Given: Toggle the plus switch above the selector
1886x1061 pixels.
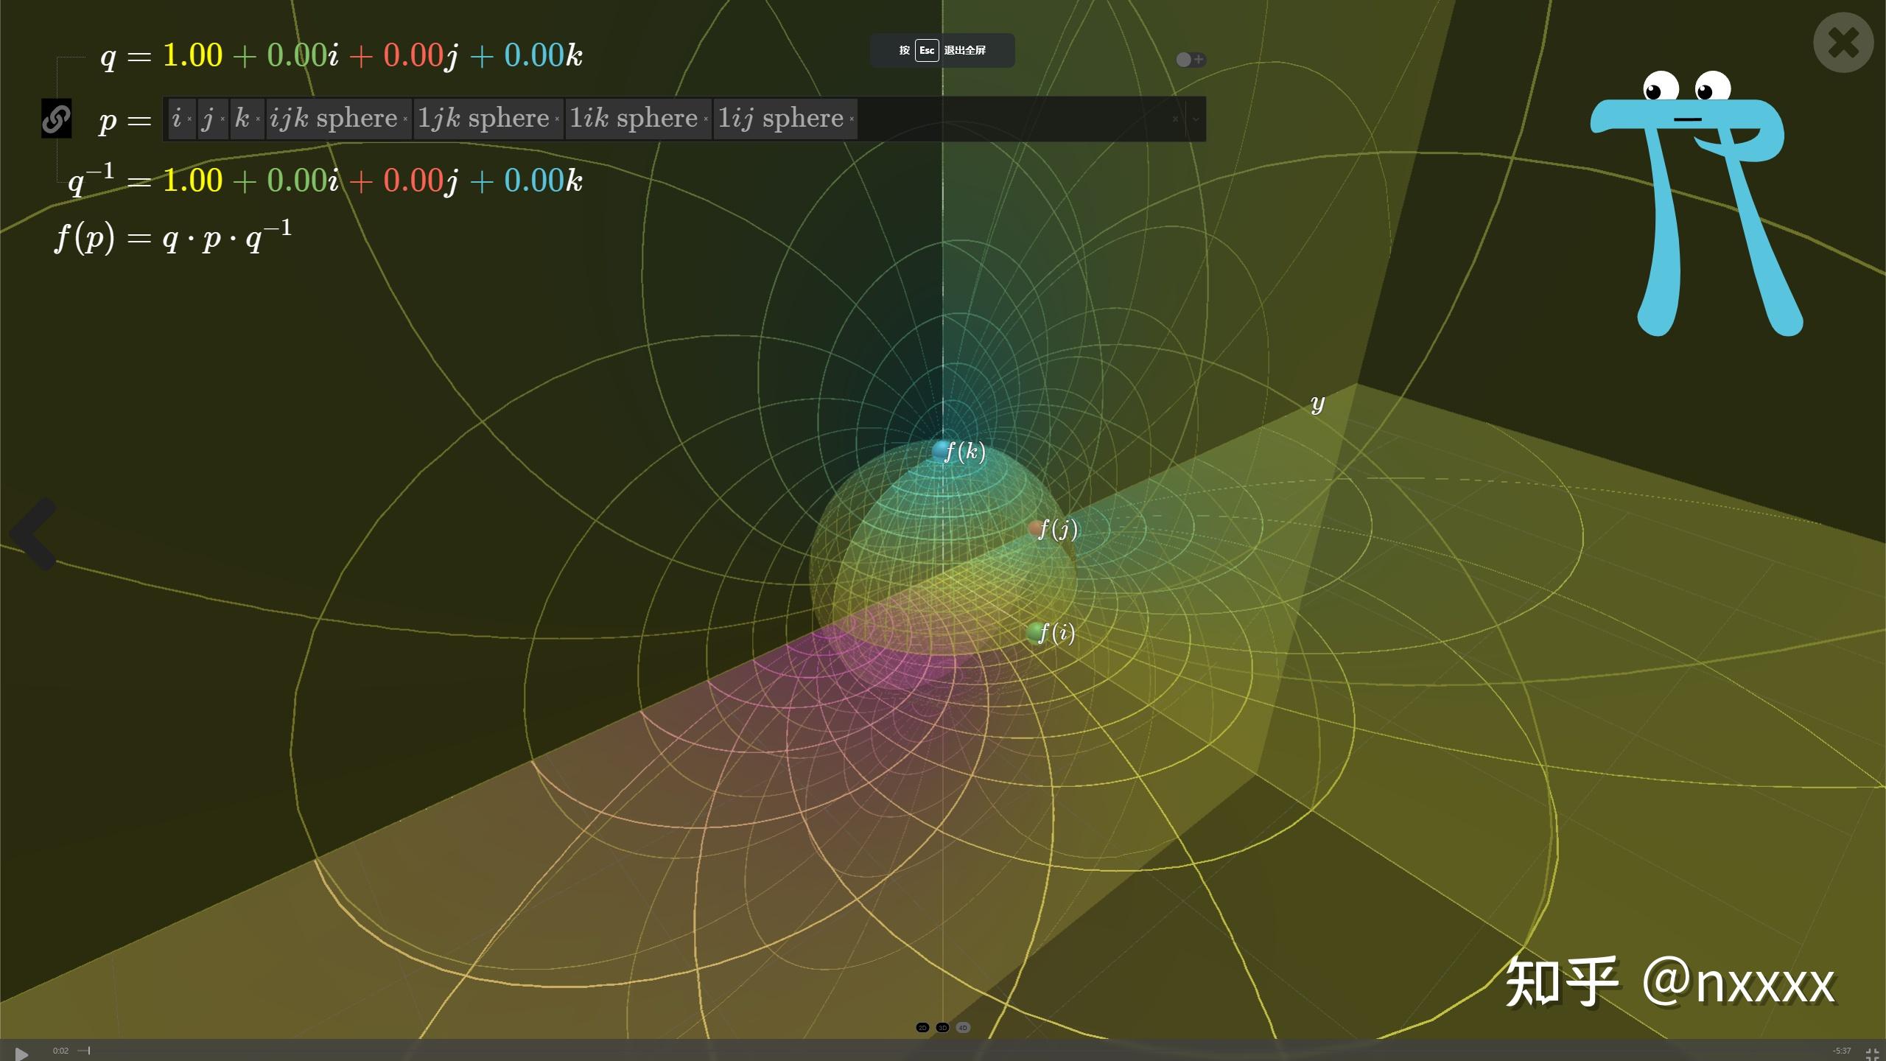Looking at the screenshot, I should coord(1191,60).
